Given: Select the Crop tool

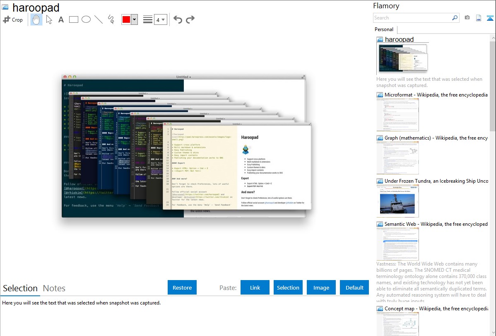Looking at the screenshot, I should click(13, 19).
